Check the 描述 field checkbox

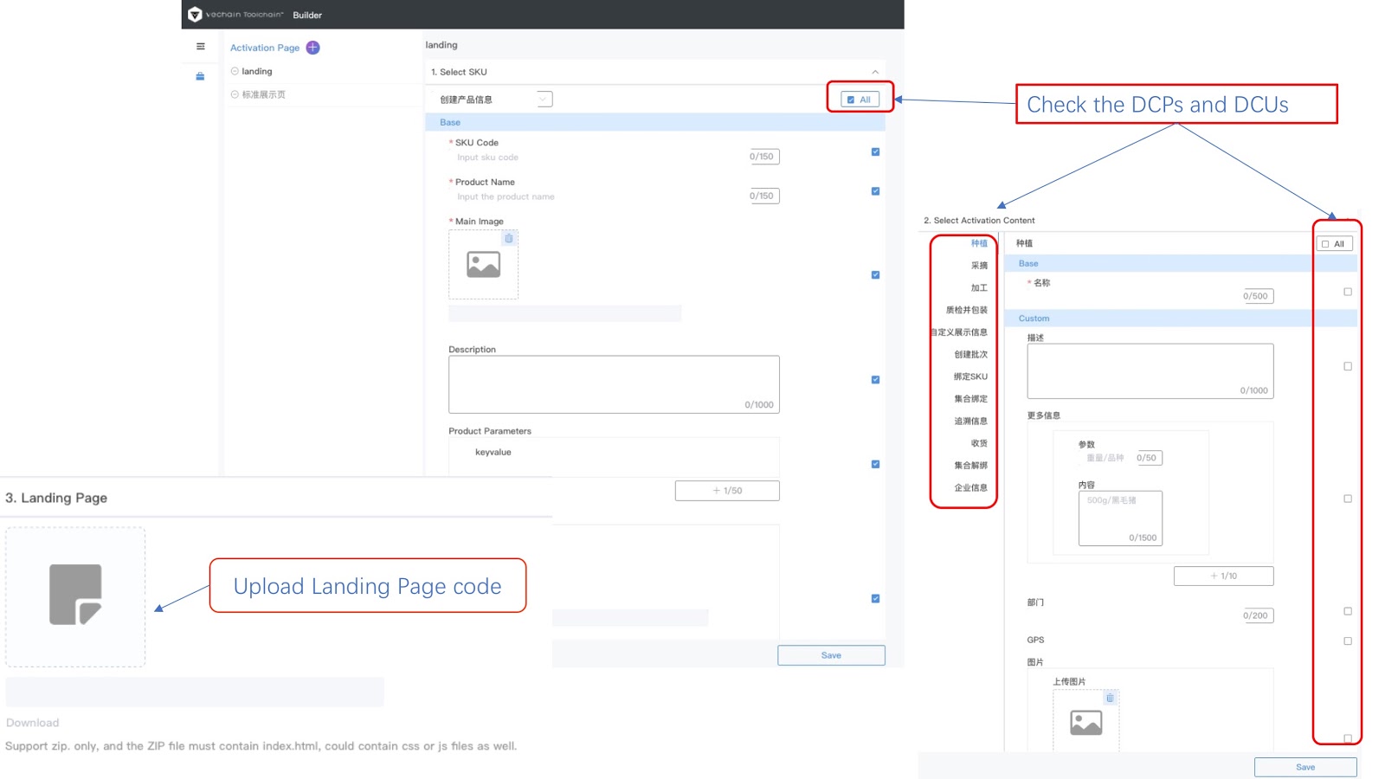pos(1348,366)
